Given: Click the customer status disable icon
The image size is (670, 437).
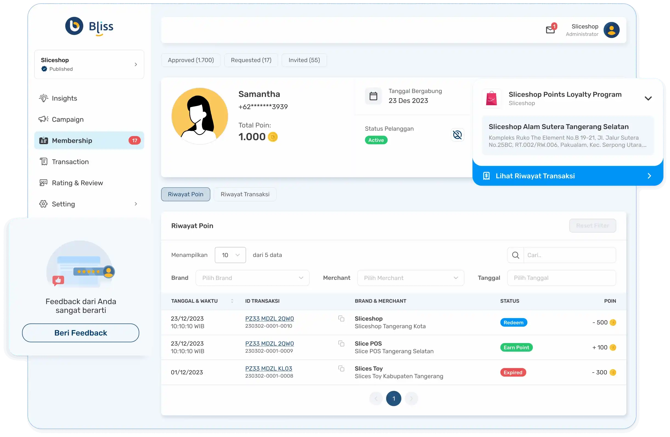Looking at the screenshot, I should (457, 135).
